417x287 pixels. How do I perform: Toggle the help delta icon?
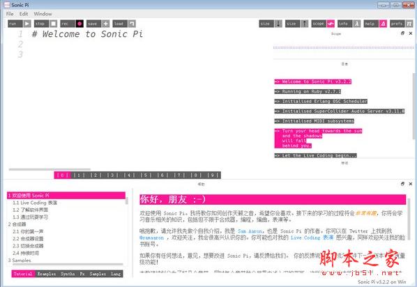pos(383,24)
